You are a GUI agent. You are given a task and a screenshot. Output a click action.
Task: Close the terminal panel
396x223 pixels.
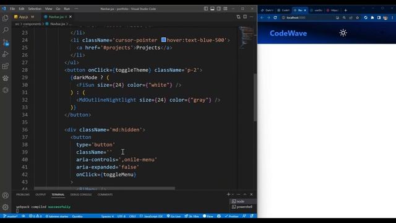click(251, 194)
